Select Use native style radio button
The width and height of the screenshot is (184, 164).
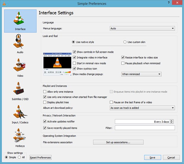[x=74, y=42]
